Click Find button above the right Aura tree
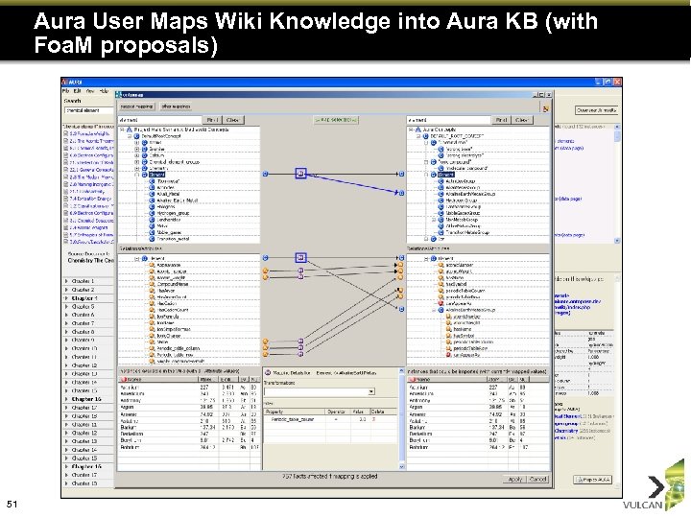Viewport: 691px width, 518px height. pos(501,120)
